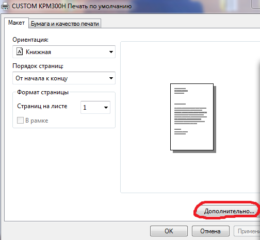Enable the В рамке checkbox
The height and width of the screenshot is (240, 260).
point(20,121)
